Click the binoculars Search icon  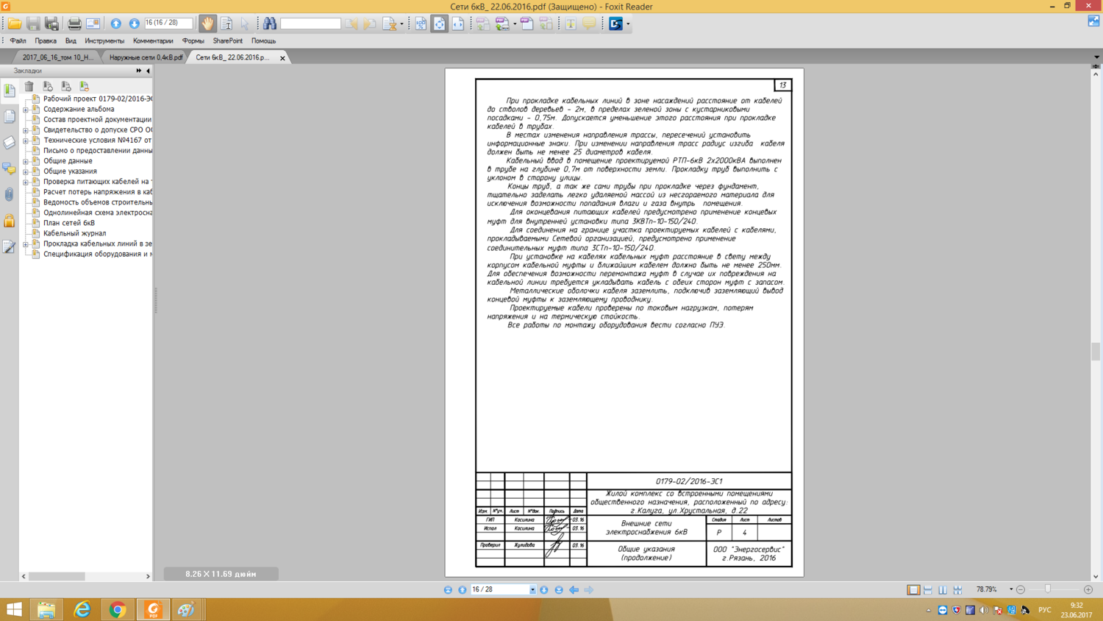coord(270,24)
